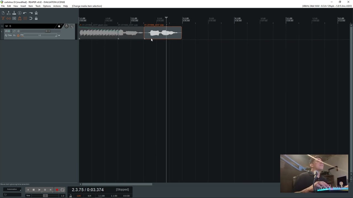This screenshot has width=353, height=198.
Task: Toggle snap magnet icon
Action: point(31,18)
